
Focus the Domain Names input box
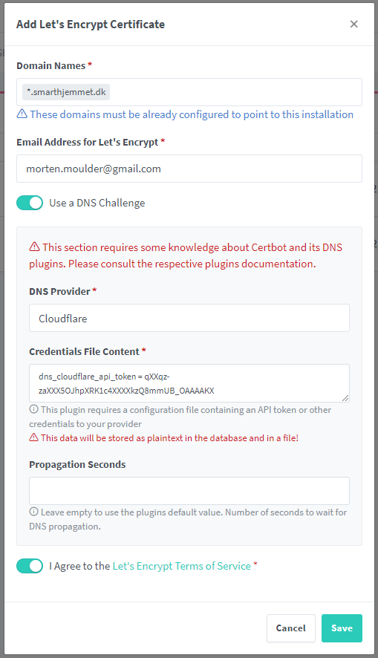(189, 92)
